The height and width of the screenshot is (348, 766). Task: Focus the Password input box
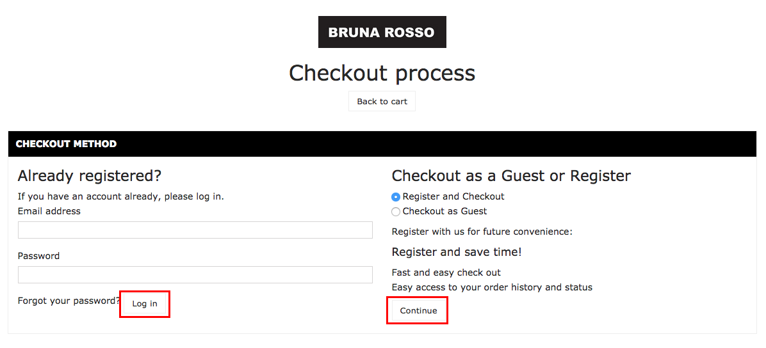(x=195, y=275)
